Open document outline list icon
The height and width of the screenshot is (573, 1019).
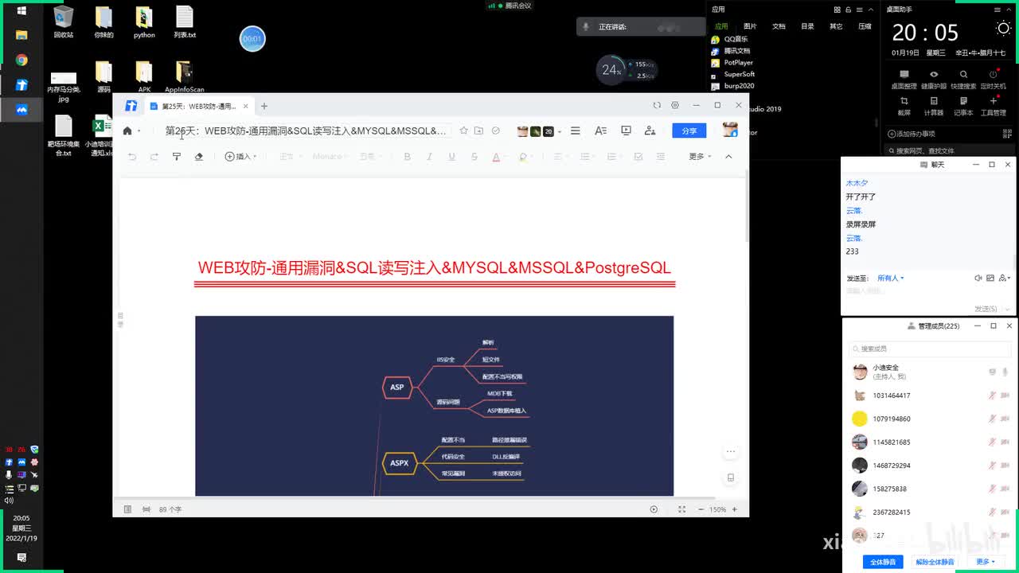(575, 131)
